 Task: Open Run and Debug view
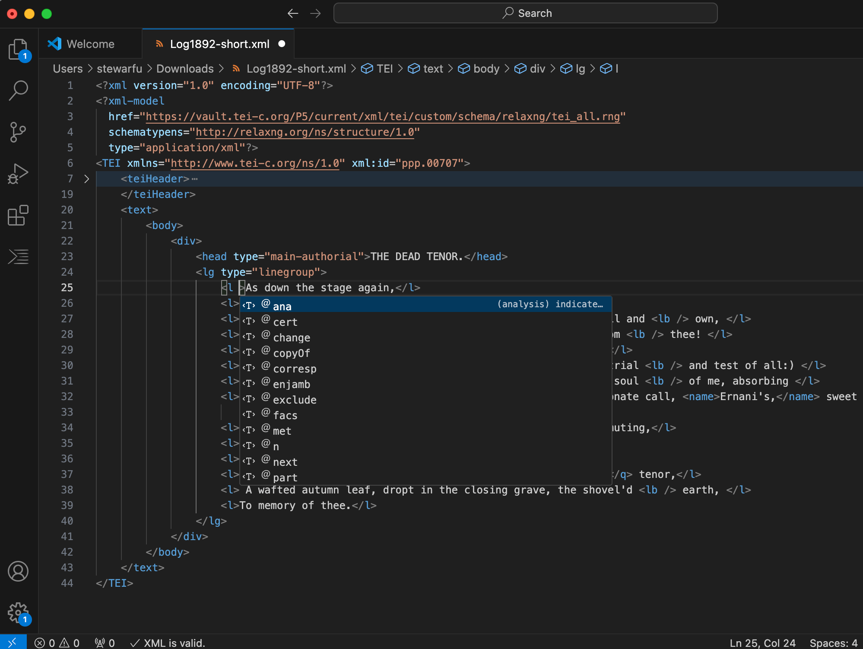[x=18, y=174]
